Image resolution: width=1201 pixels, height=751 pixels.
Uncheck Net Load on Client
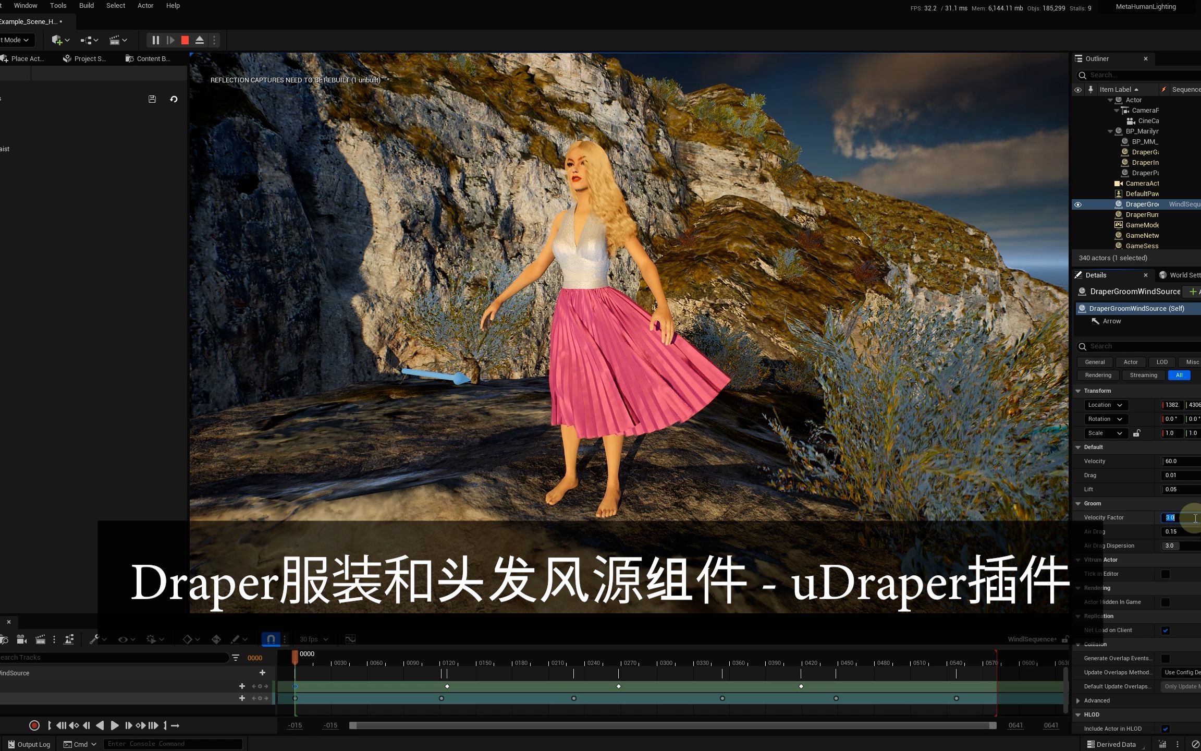point(1166,630)
